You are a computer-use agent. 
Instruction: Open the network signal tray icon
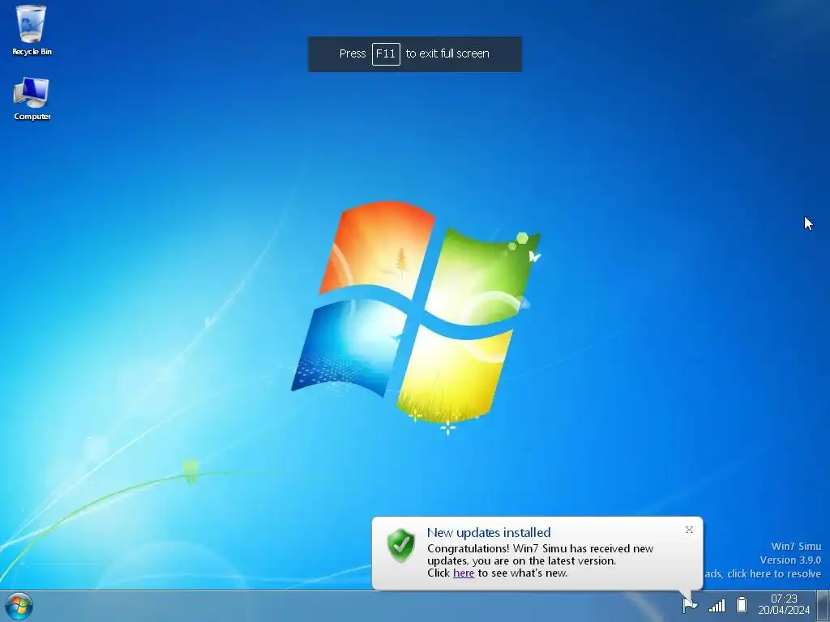(x=717, y=605)
